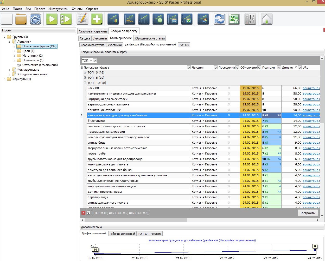Open the notepad with pencil editor icon
The height and width of the screenshot is (261, 325).
click(82, 19)
